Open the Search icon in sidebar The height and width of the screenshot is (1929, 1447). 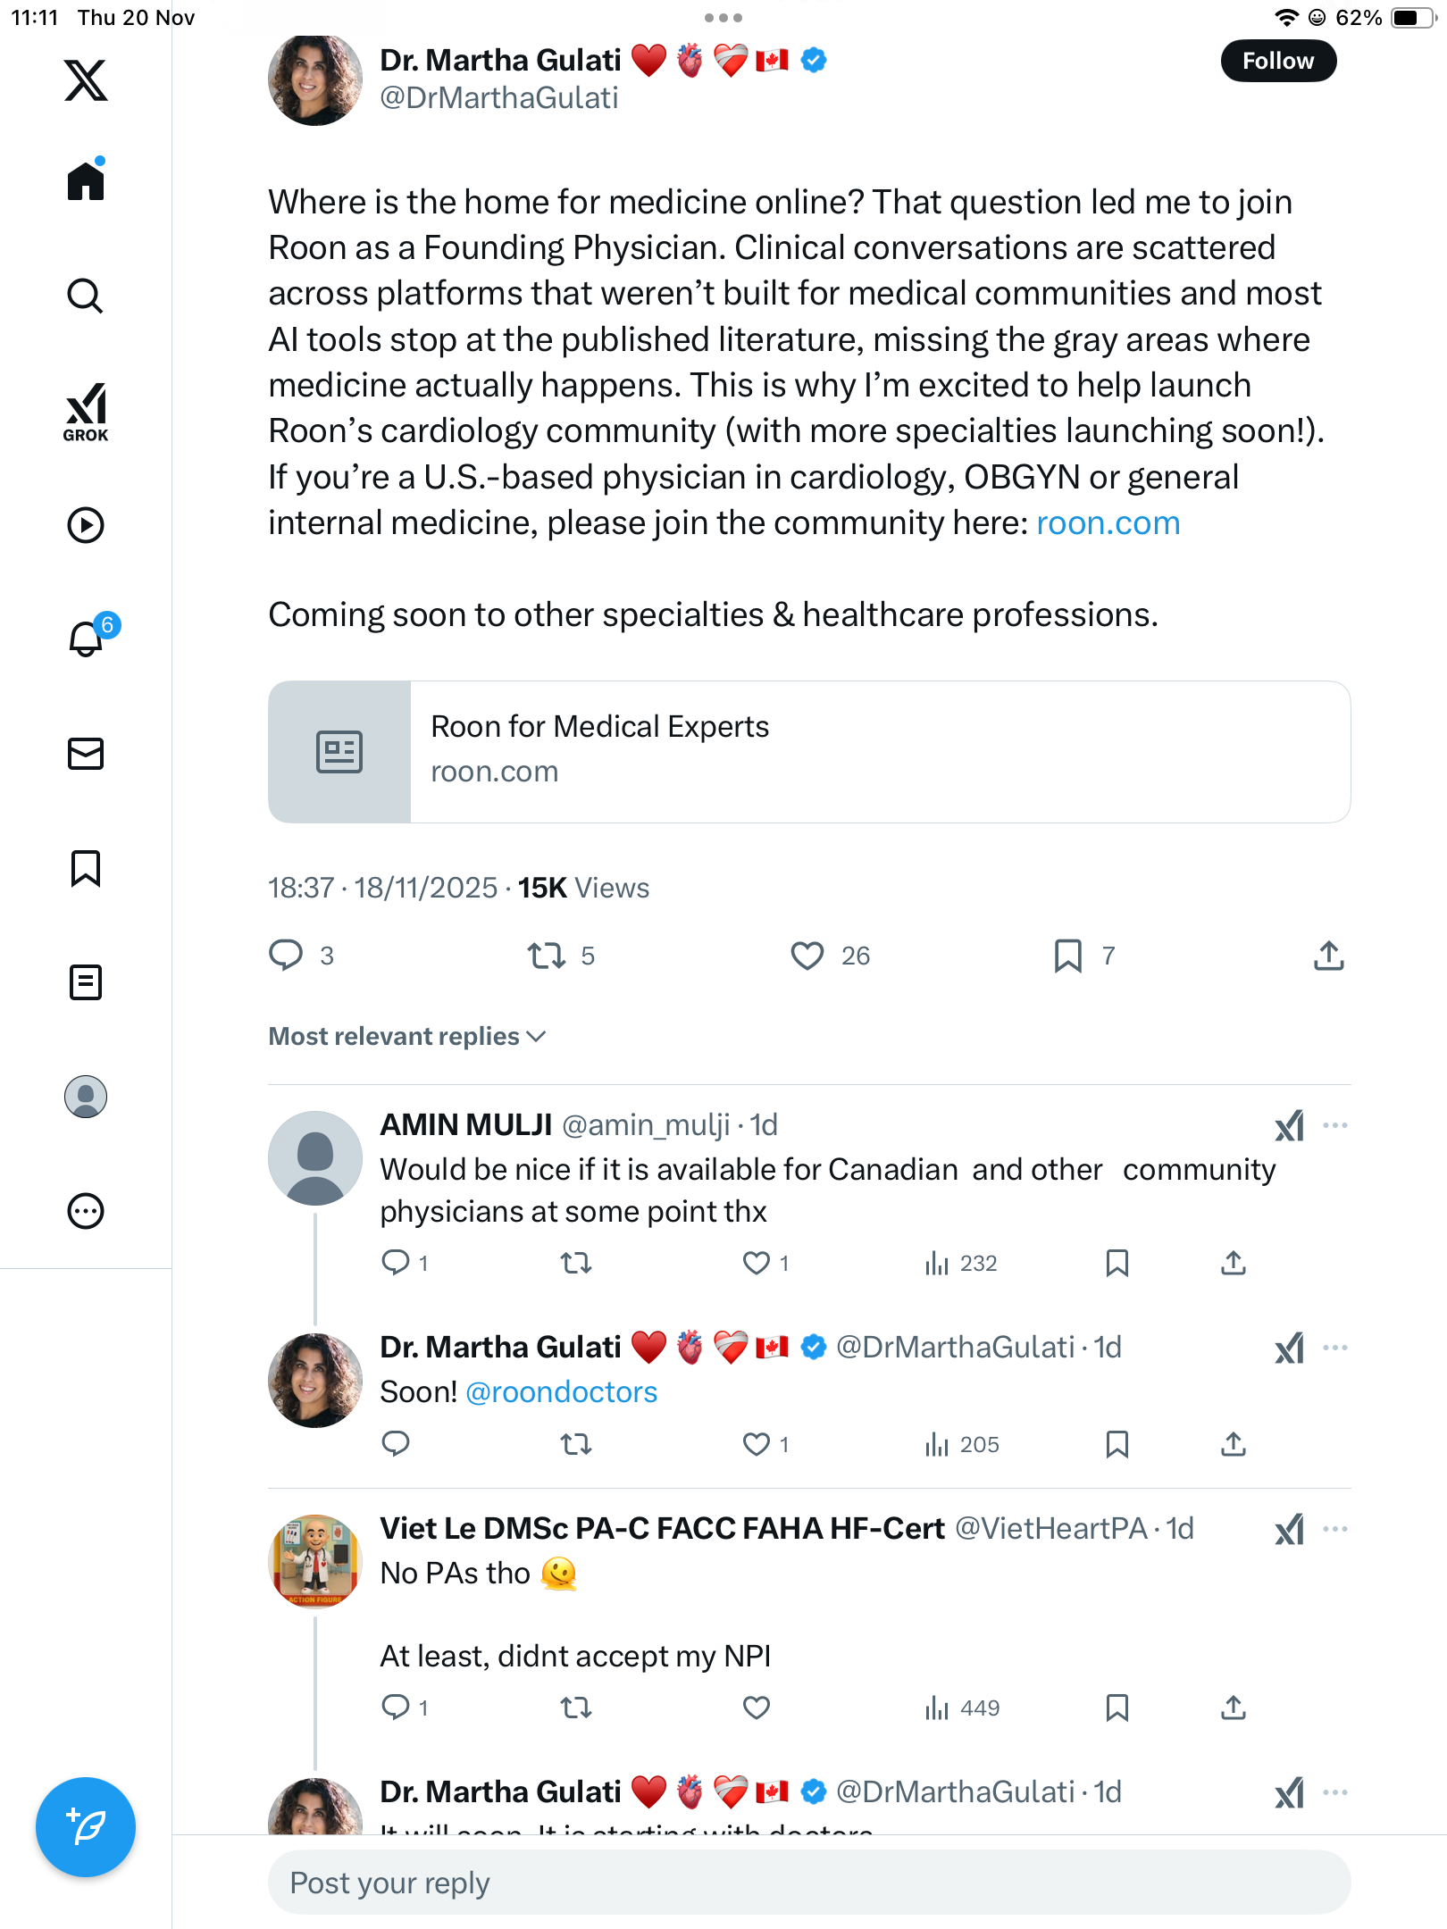[86, 296]
